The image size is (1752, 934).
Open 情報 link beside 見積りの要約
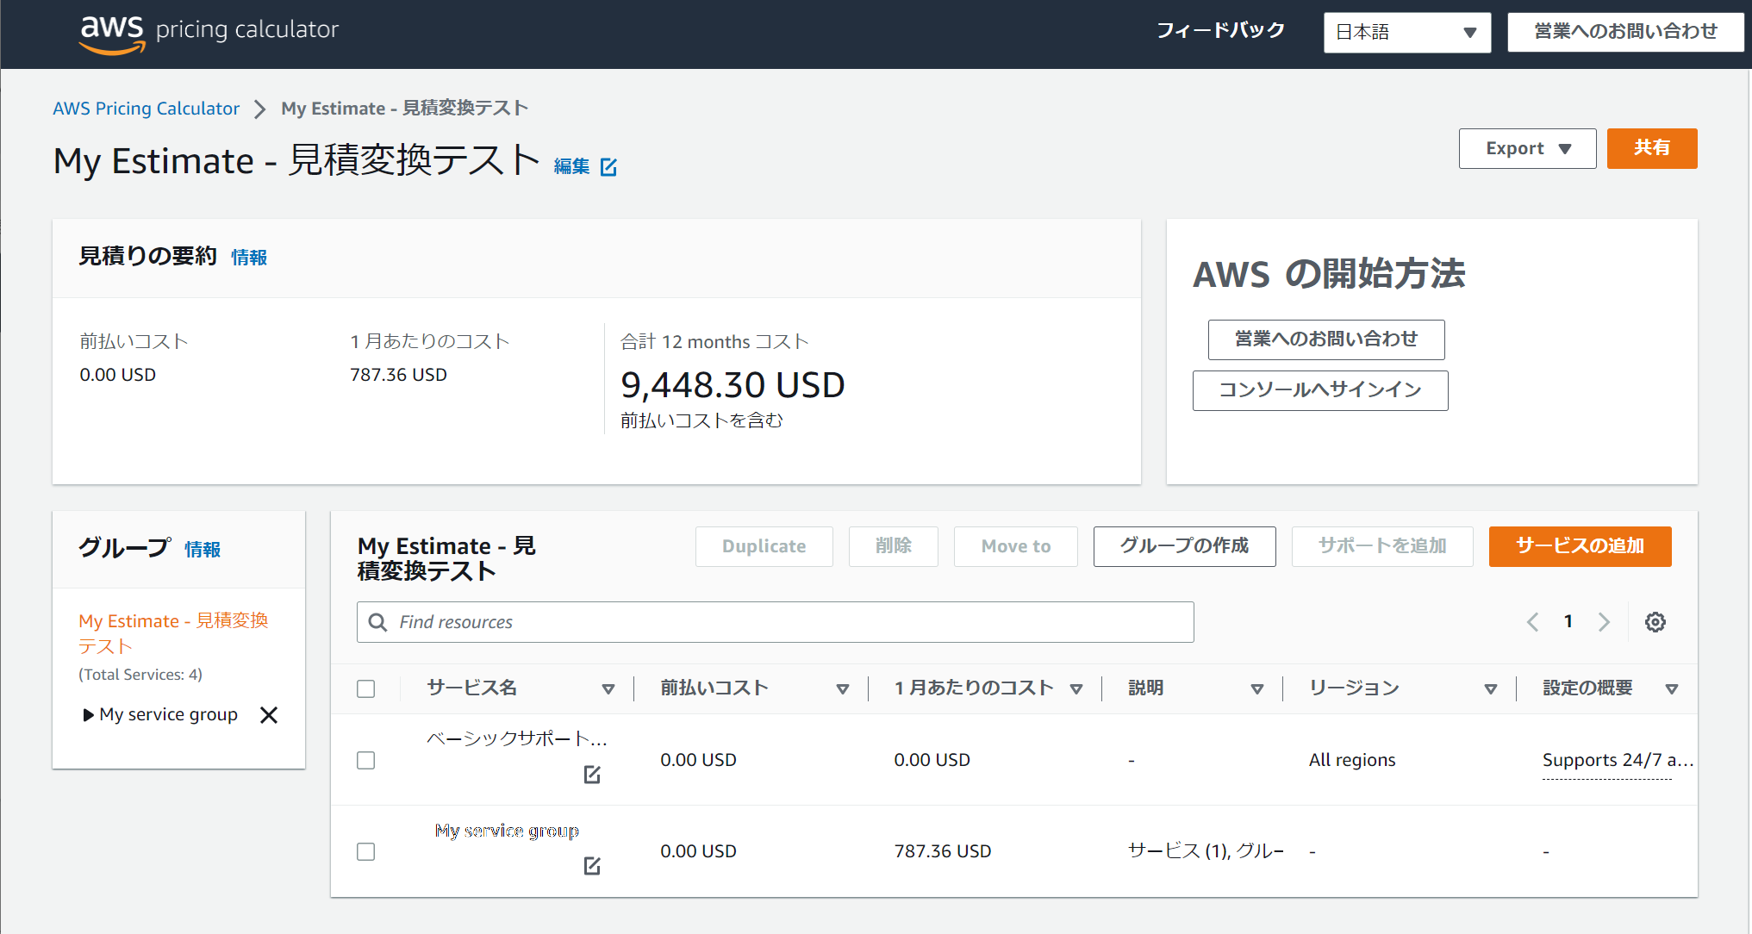click(x=249, y=258)
